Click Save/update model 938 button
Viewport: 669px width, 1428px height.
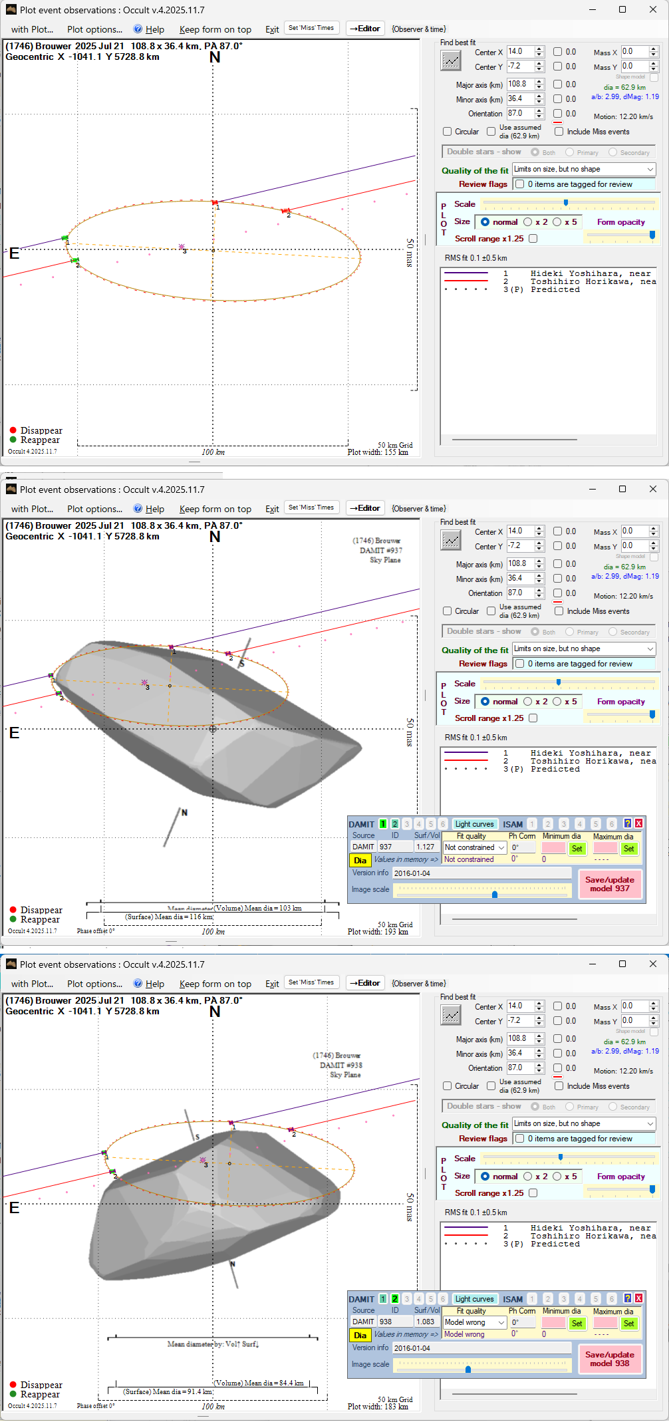tap(609, 1359)
